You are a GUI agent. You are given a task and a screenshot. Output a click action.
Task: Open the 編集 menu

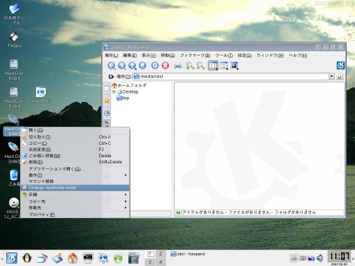pos(130,55)
